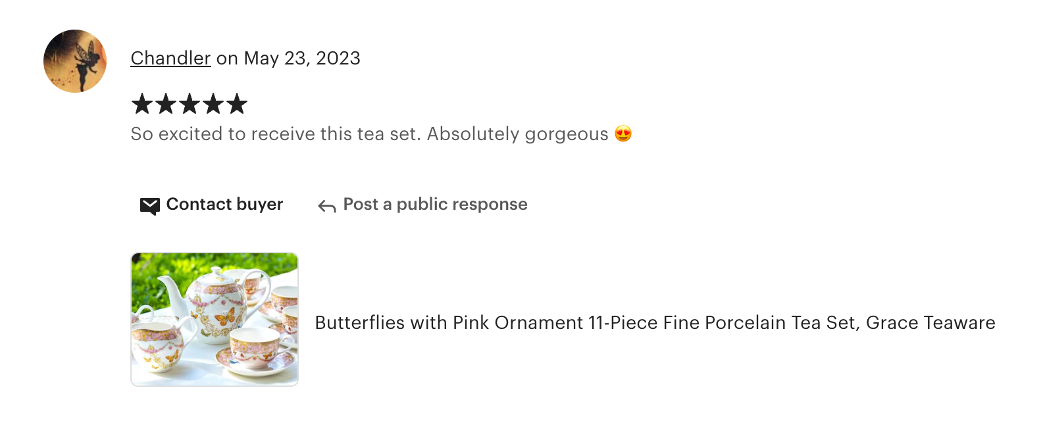Open the Chandler reviewer profile link
This screenshot has height=446, width=1045.
(x=170, y=59)
